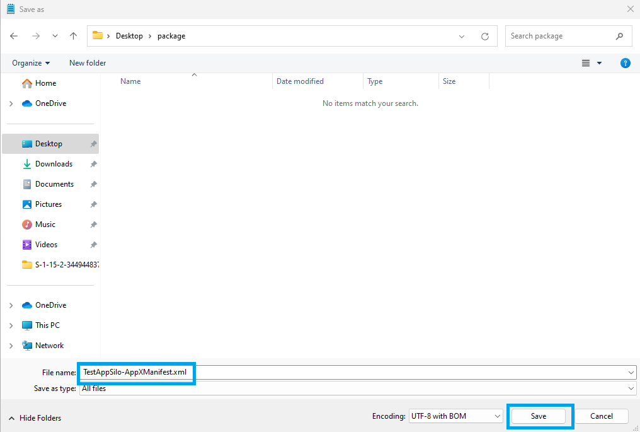Viewport: 640px width, 432px height.
Task: Unpin Desktop using its pin icon
Action: (93, 144)
